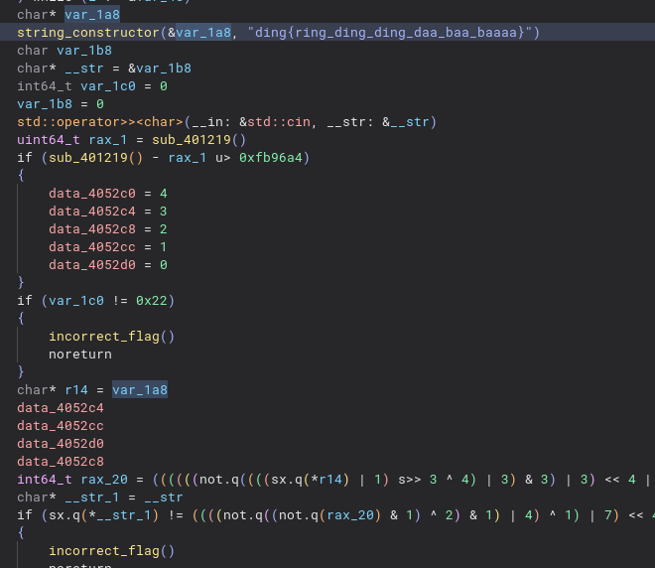The height and width of the screenshot is (568, 655).
Task: Click incorrect_flag() below the var_1c0 check
Action: (111, 337)
